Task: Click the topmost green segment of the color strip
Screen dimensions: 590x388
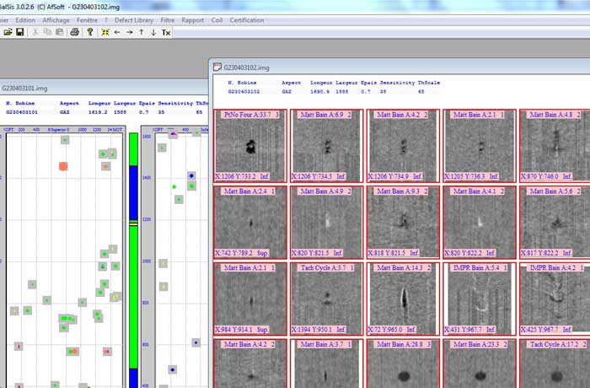Action: tap(133, 149)
